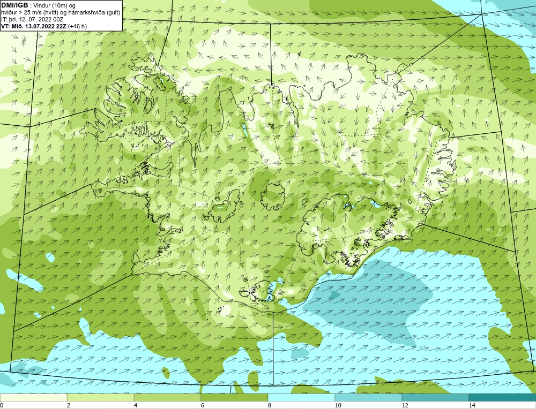Click the VT valid time line
536x409 pixels.
point(44,26)
